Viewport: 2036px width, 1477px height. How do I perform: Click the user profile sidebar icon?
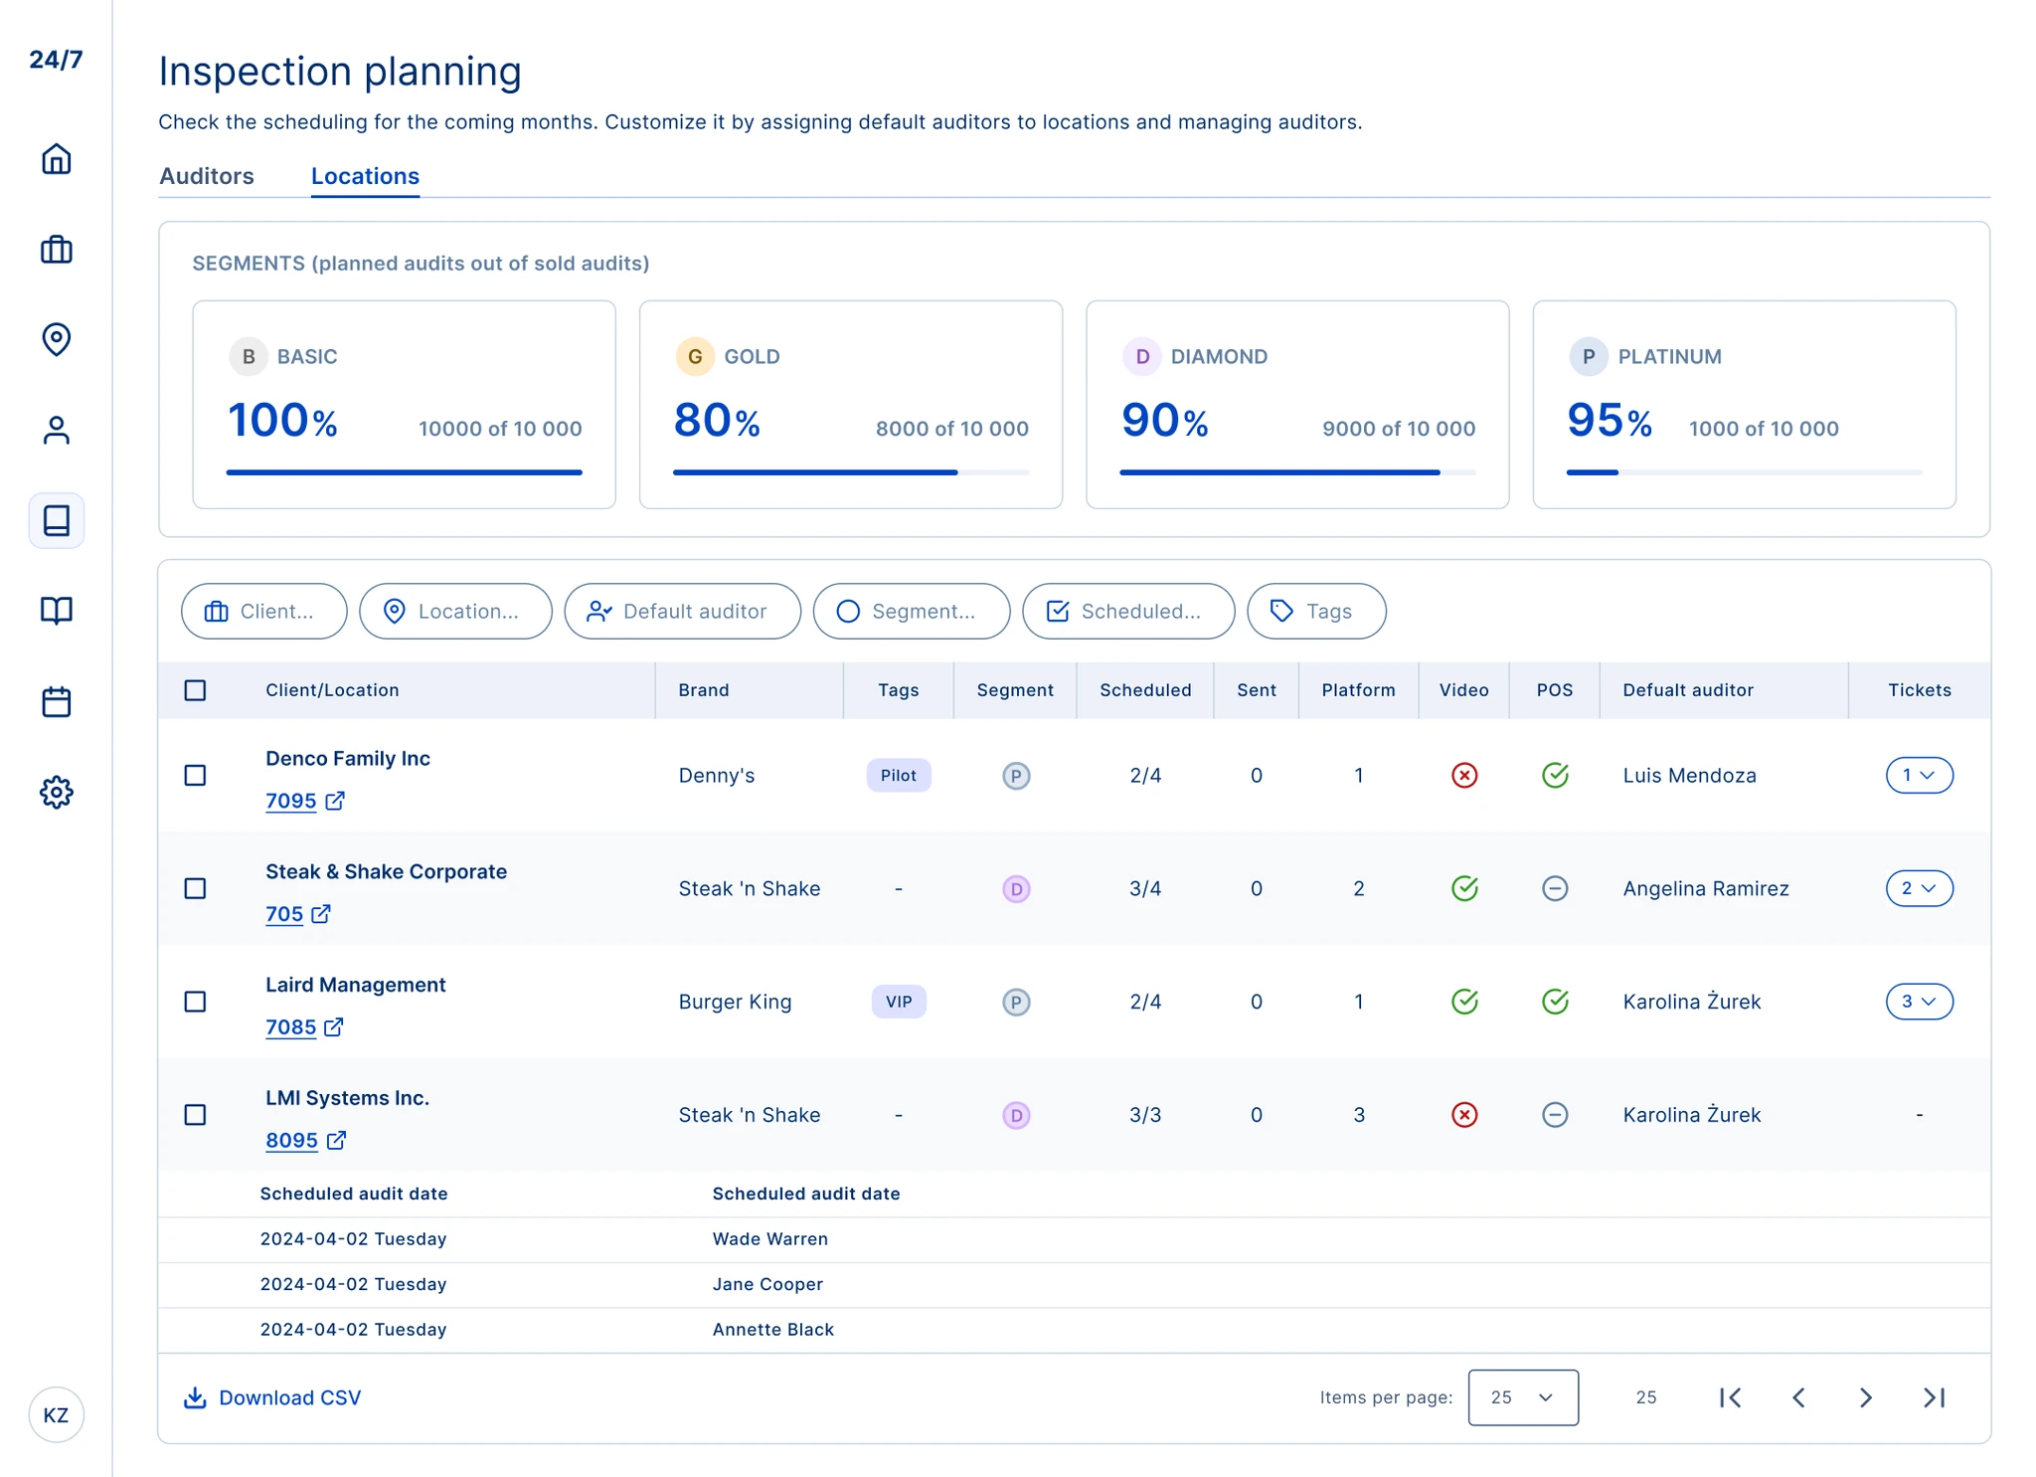tap(57, 430)
